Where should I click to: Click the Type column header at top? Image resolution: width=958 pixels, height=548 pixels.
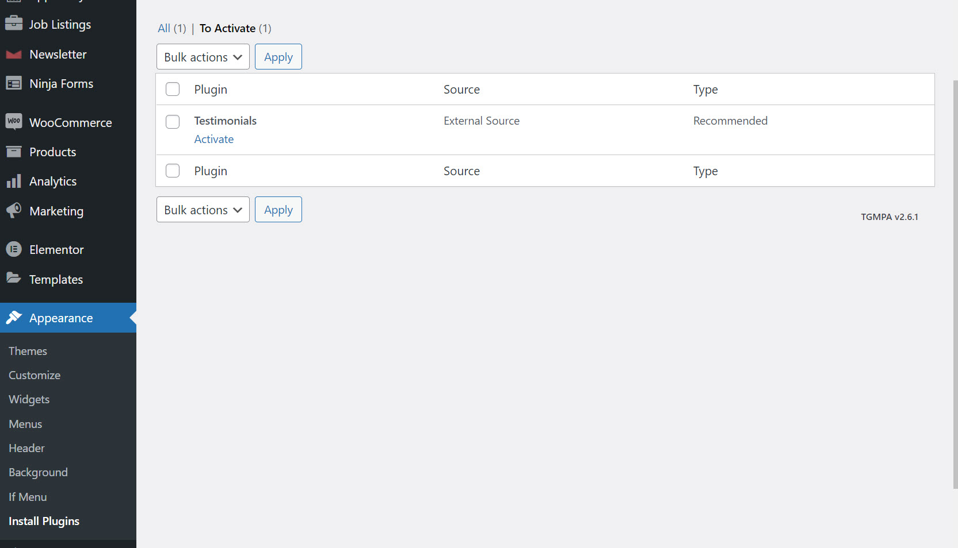click(705, 89)
